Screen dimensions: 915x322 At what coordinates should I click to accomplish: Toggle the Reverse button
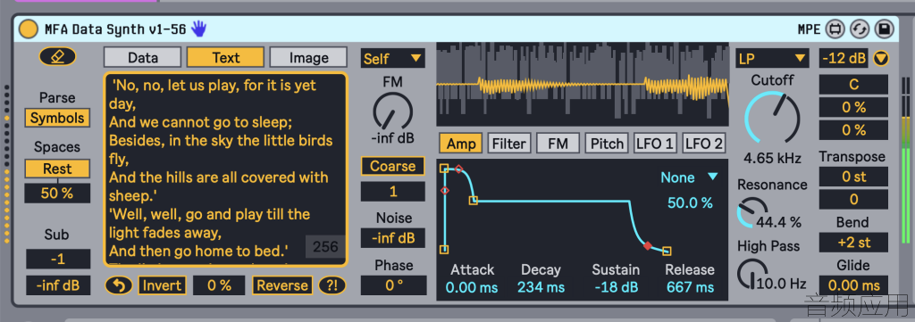click(282, 285)
